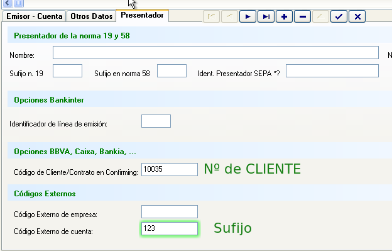Image resolution: width=392 pixels, height=251 pixels.
Task: Click the Presentador de la norma 19 y 58 heading
Action: click(x=72, y=36)
